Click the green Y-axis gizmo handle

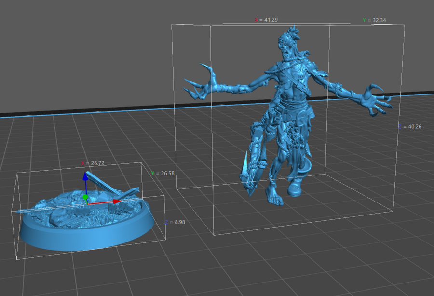(x=85, y=197)
